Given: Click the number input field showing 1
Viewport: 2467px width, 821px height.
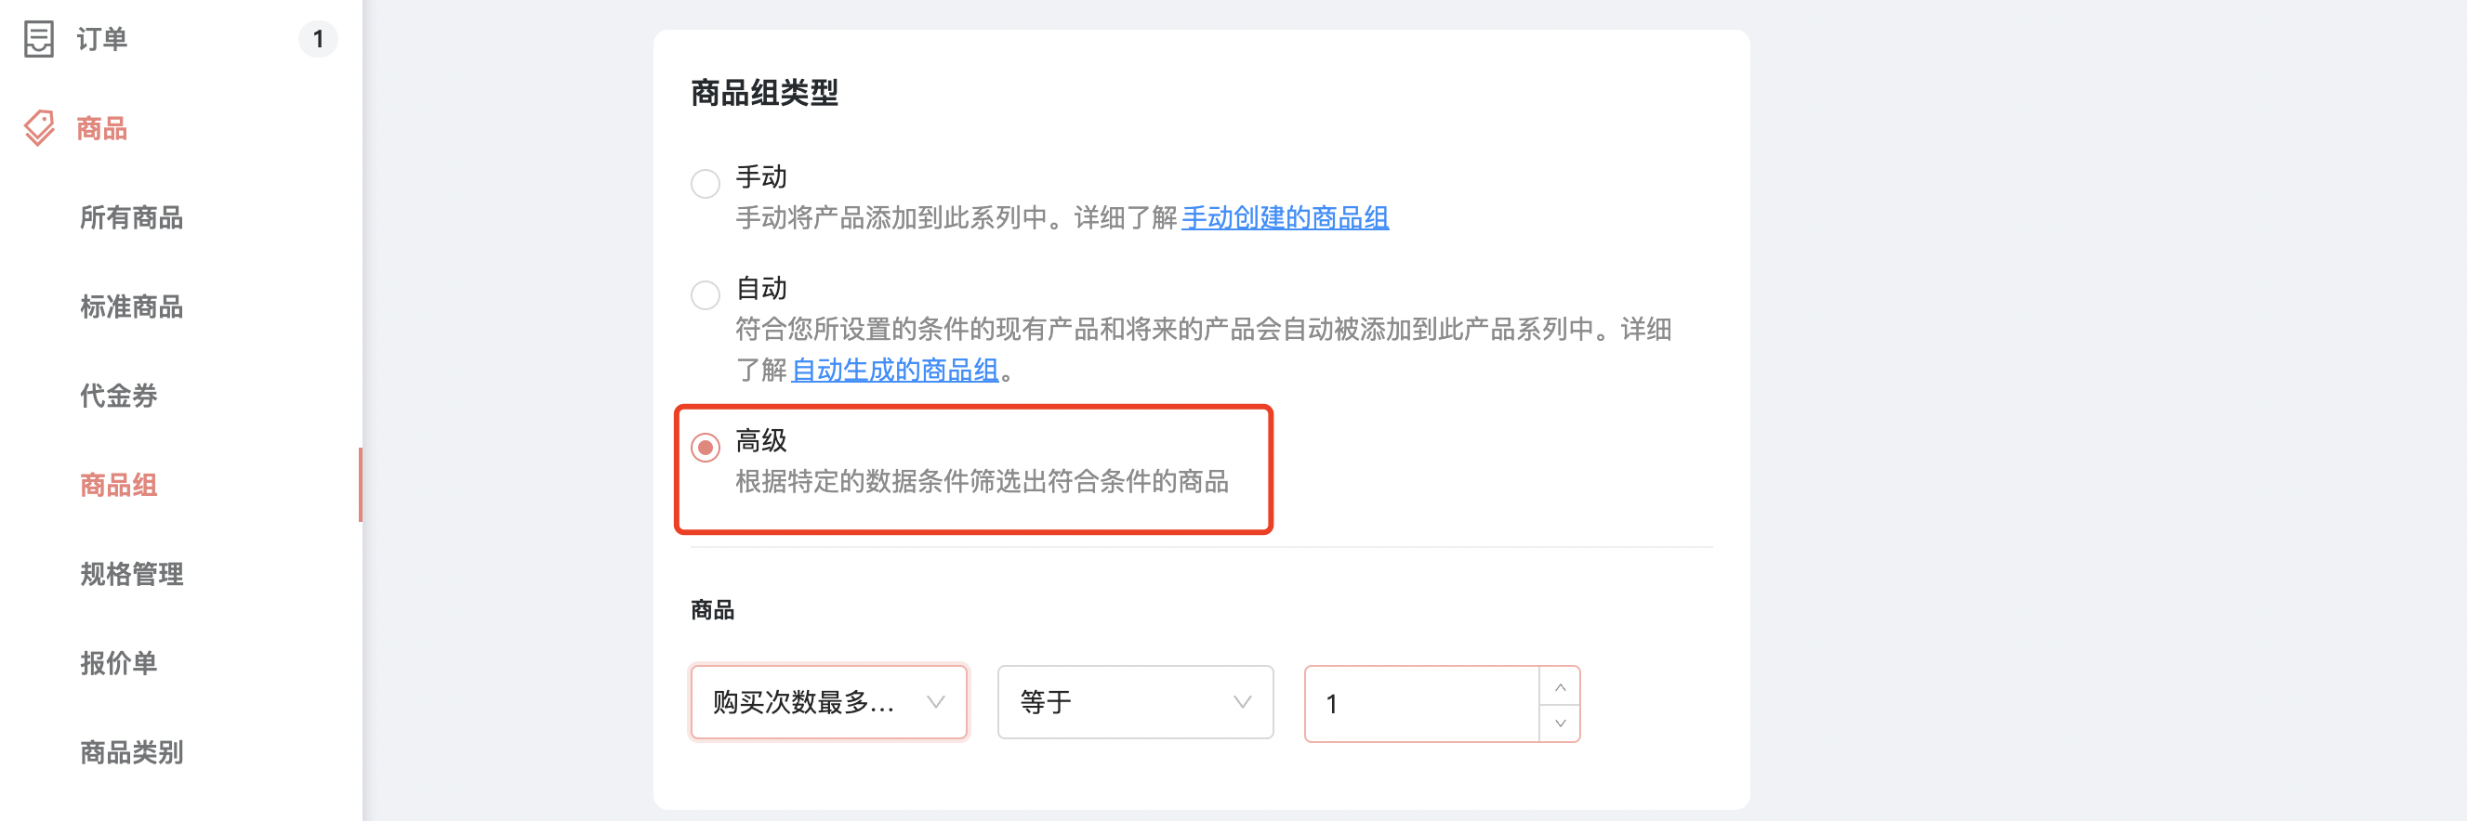Looking at the screenshot, I should click(1422, 704).
